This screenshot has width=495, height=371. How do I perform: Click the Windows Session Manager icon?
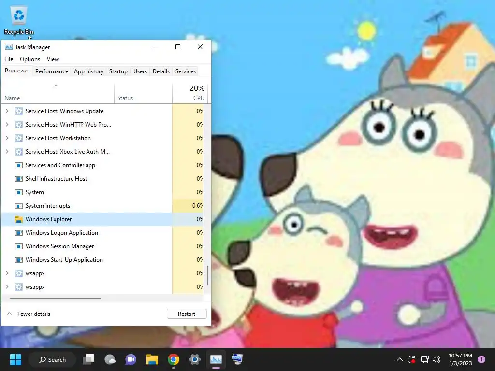point(19,246)
